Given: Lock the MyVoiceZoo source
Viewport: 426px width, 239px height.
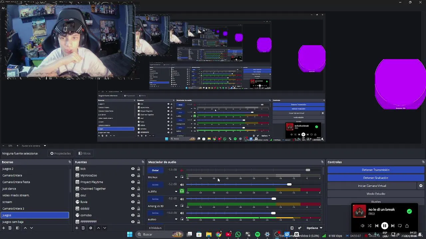Looking at the screenshot, I should point(138,175).
